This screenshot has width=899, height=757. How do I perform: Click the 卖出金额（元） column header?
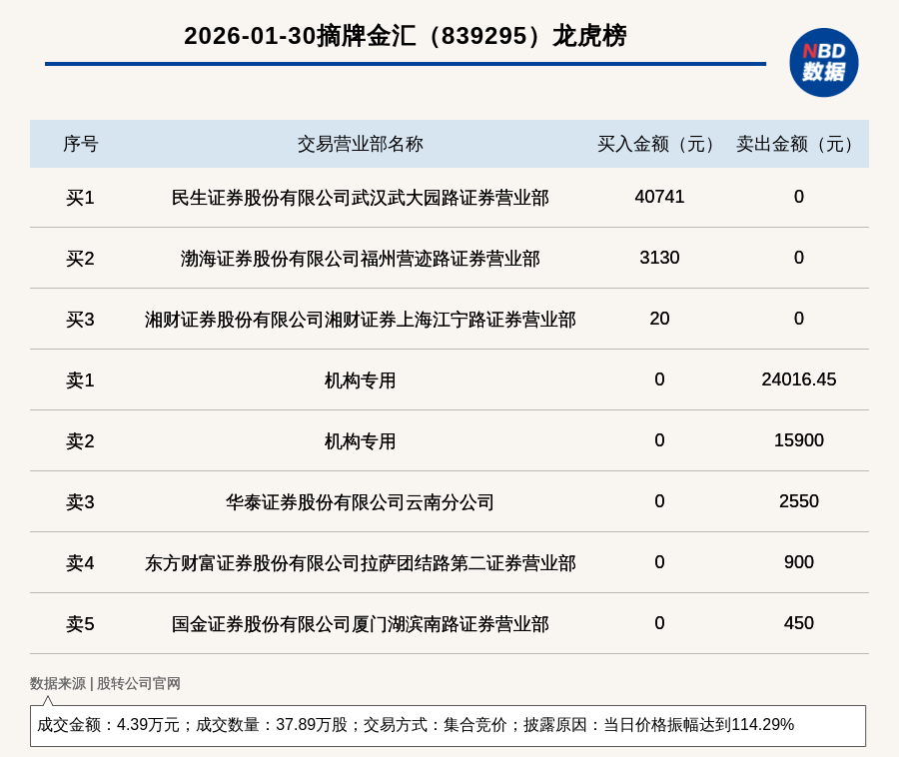coord(798,144)
